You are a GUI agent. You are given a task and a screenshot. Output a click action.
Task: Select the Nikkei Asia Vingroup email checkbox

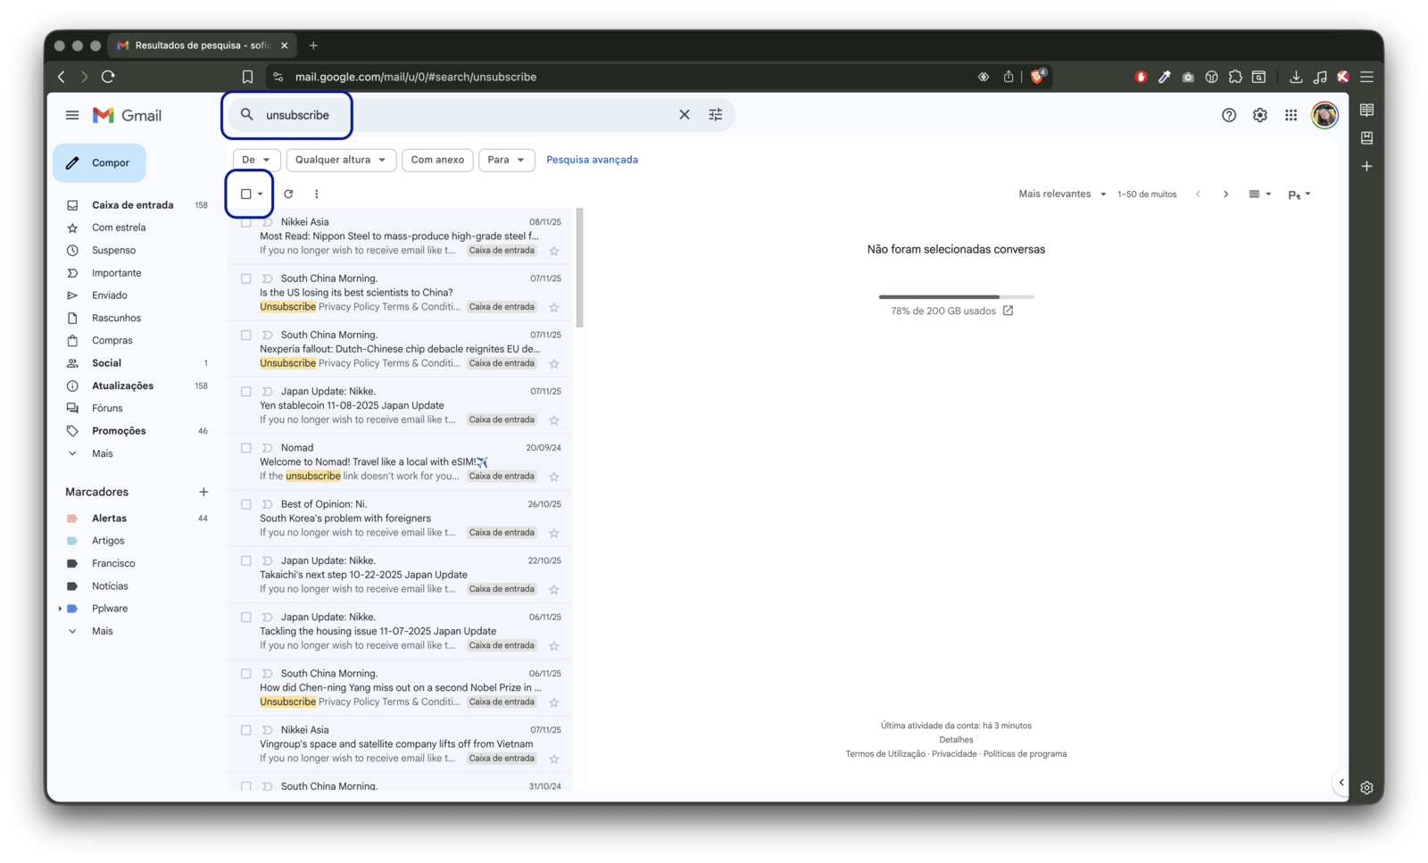[246, 730]
